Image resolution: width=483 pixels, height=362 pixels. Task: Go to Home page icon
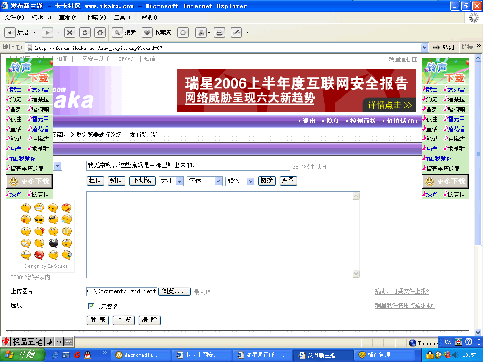point(100,33)
